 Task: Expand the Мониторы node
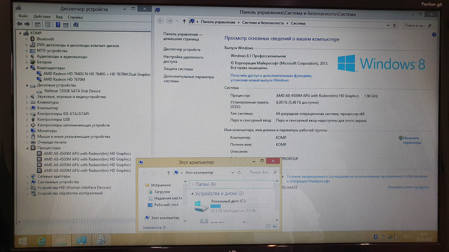pos(27,131)
